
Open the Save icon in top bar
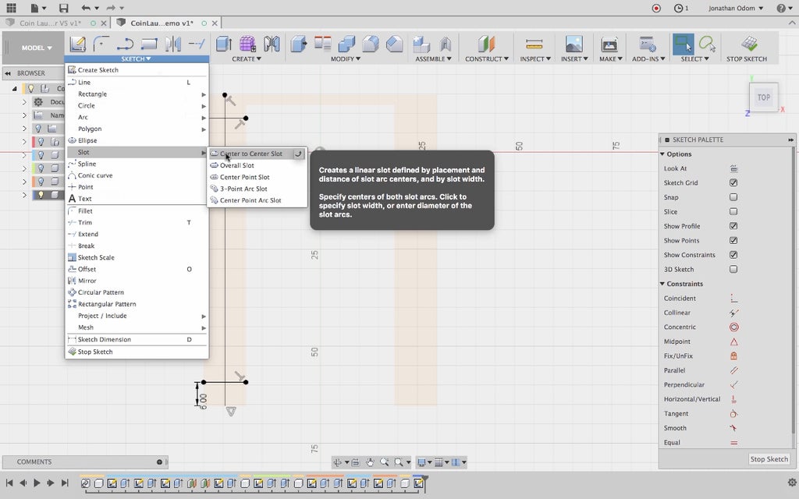(x=62, y=8)
